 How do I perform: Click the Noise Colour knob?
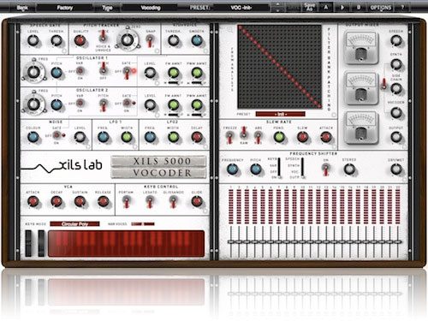point(33,137)
